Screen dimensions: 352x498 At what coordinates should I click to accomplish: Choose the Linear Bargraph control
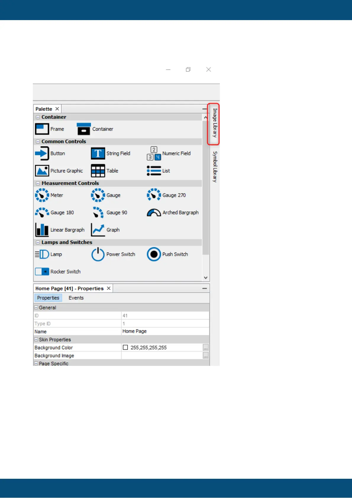coord(60,230)
